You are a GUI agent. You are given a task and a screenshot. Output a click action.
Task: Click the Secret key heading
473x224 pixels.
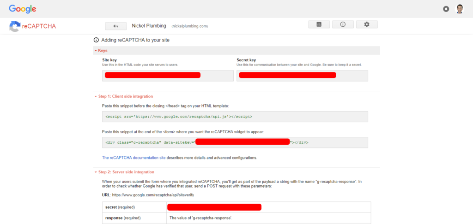pos(247,60)
